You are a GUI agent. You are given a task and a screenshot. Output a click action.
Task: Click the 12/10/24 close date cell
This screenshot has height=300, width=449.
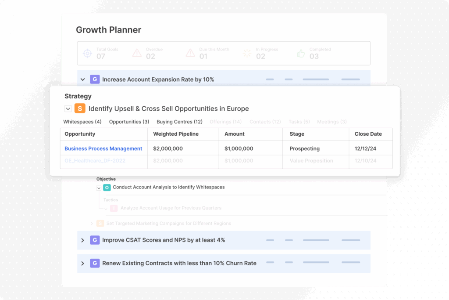click(365, 161)
